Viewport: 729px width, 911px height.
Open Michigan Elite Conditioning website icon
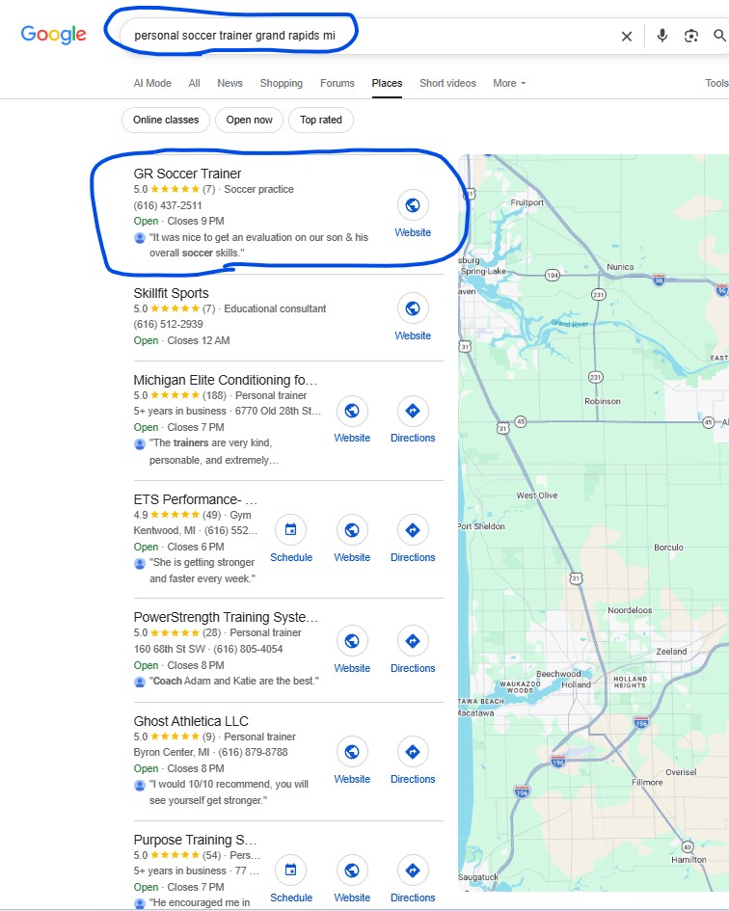click(x=352, y=411)
